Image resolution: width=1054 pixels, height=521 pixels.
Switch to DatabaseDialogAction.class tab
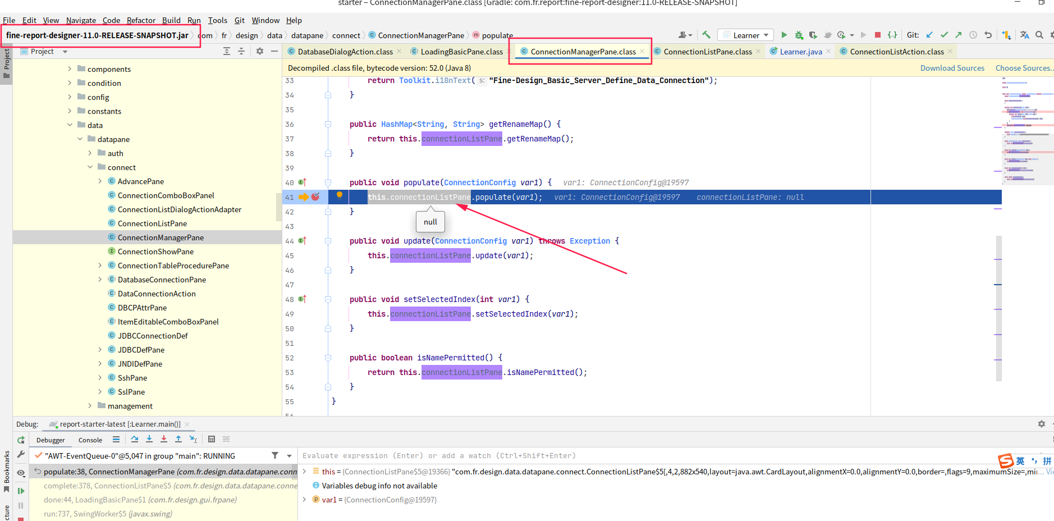coord(345,52)
